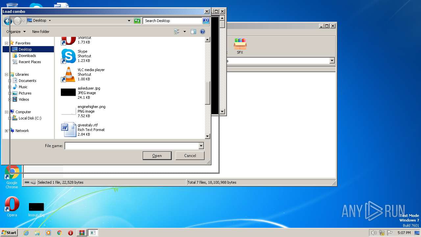This screenshot has width=421, height=237.
Task: Click the green refresh icon in address bar
Action: pyautogui.click(x=137, y=21)
